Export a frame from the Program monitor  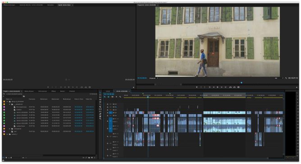pos(238,87)
